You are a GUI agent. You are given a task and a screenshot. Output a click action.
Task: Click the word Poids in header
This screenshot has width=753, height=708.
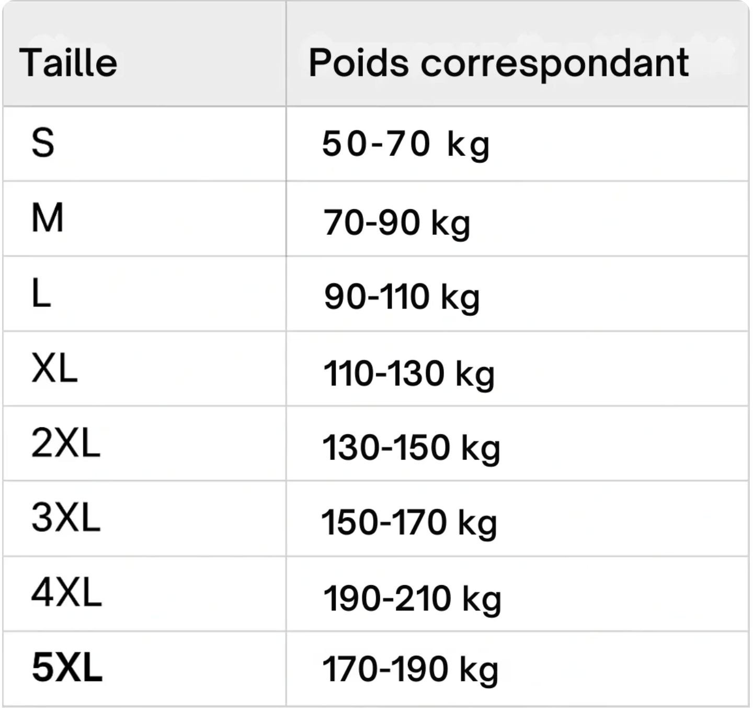[358, 63]
